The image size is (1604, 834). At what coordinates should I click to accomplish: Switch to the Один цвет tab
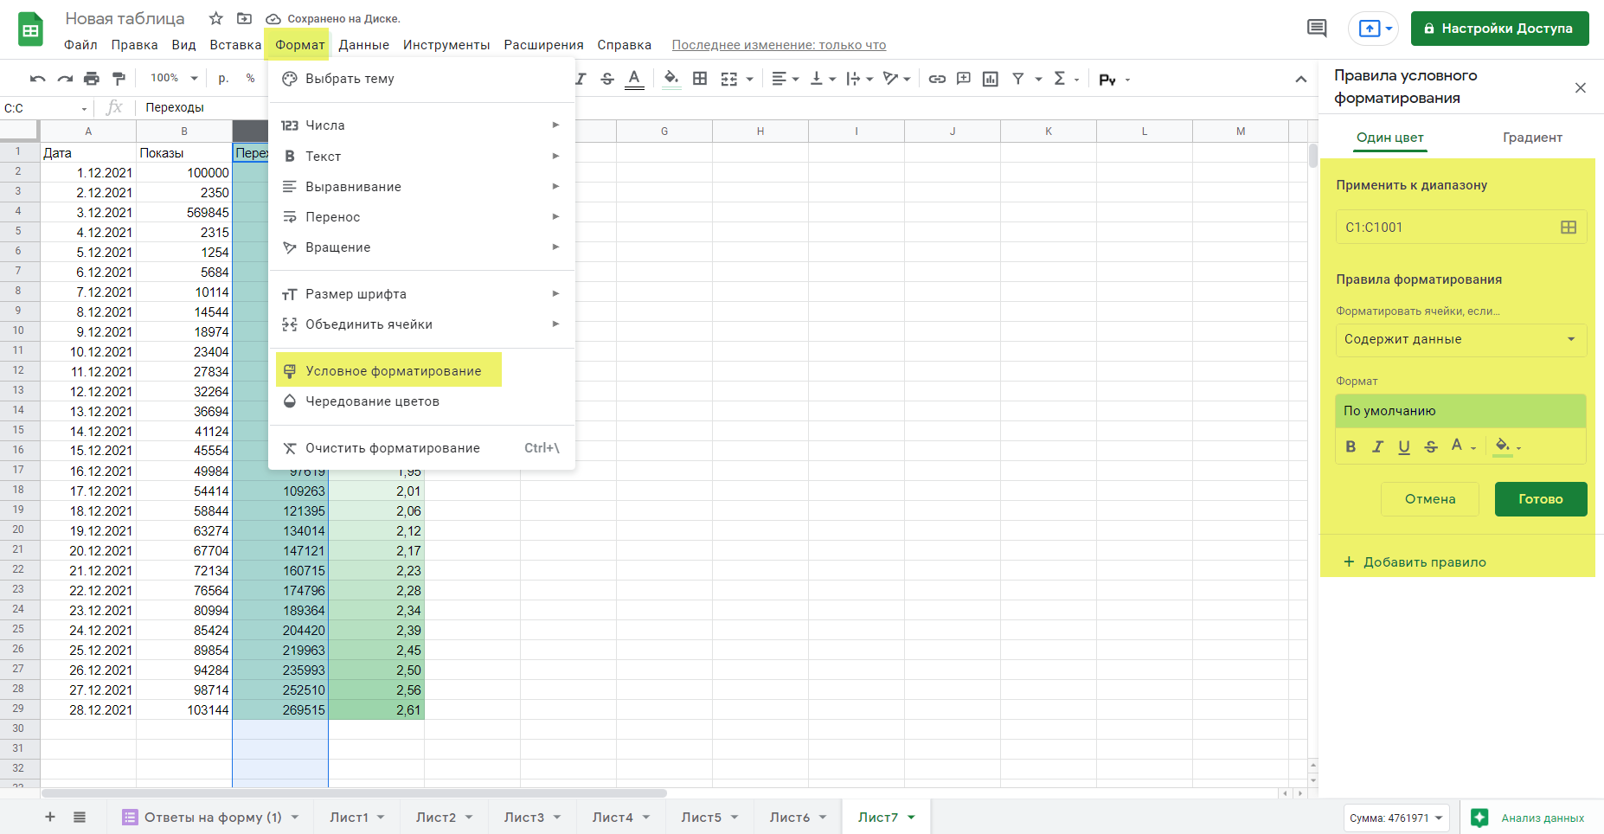[x=1389, y=138]
